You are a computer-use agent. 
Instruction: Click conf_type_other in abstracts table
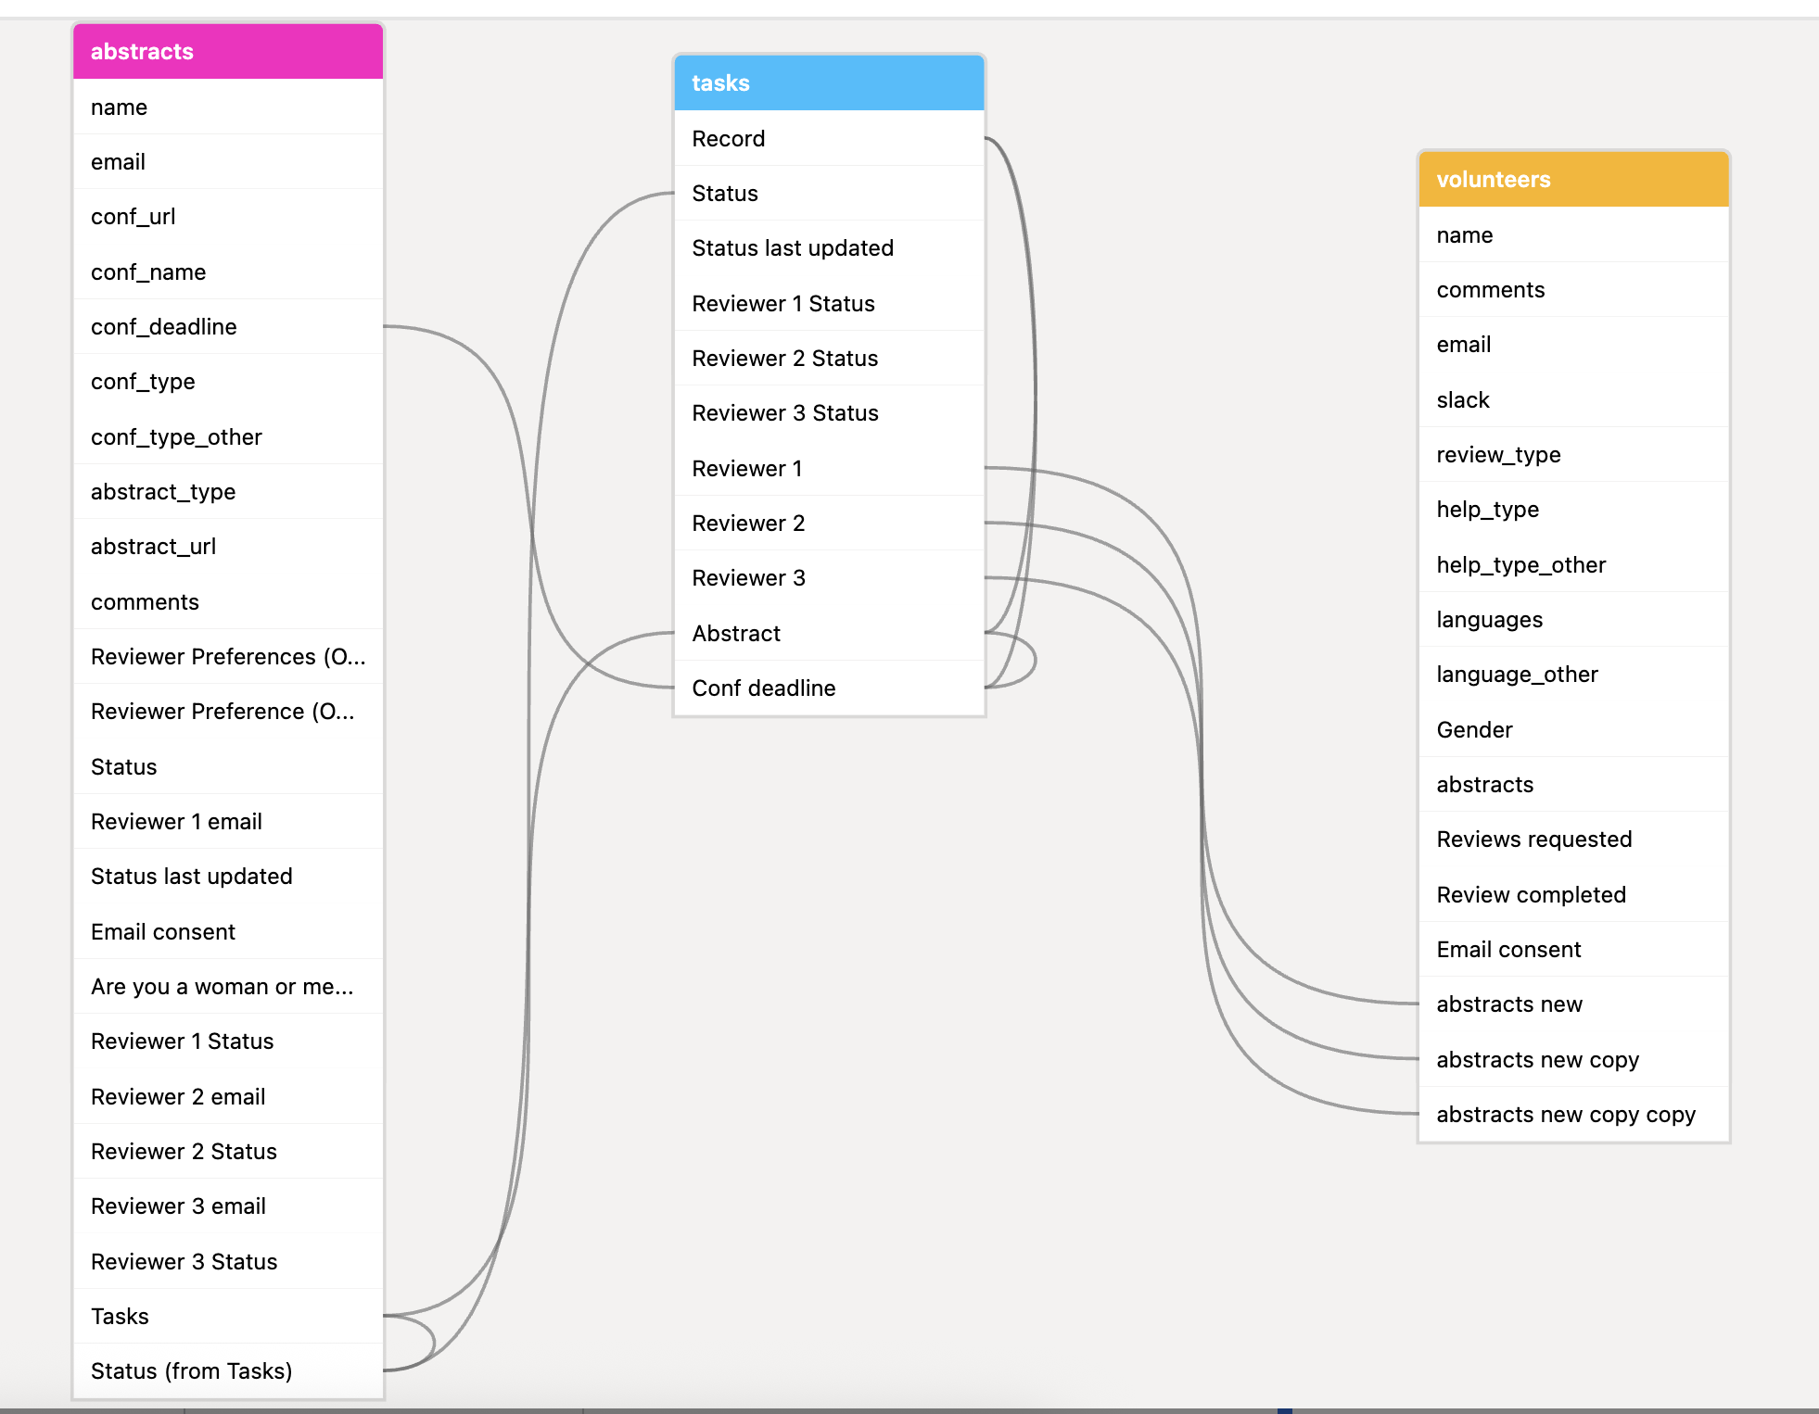[x=228, y=437]
